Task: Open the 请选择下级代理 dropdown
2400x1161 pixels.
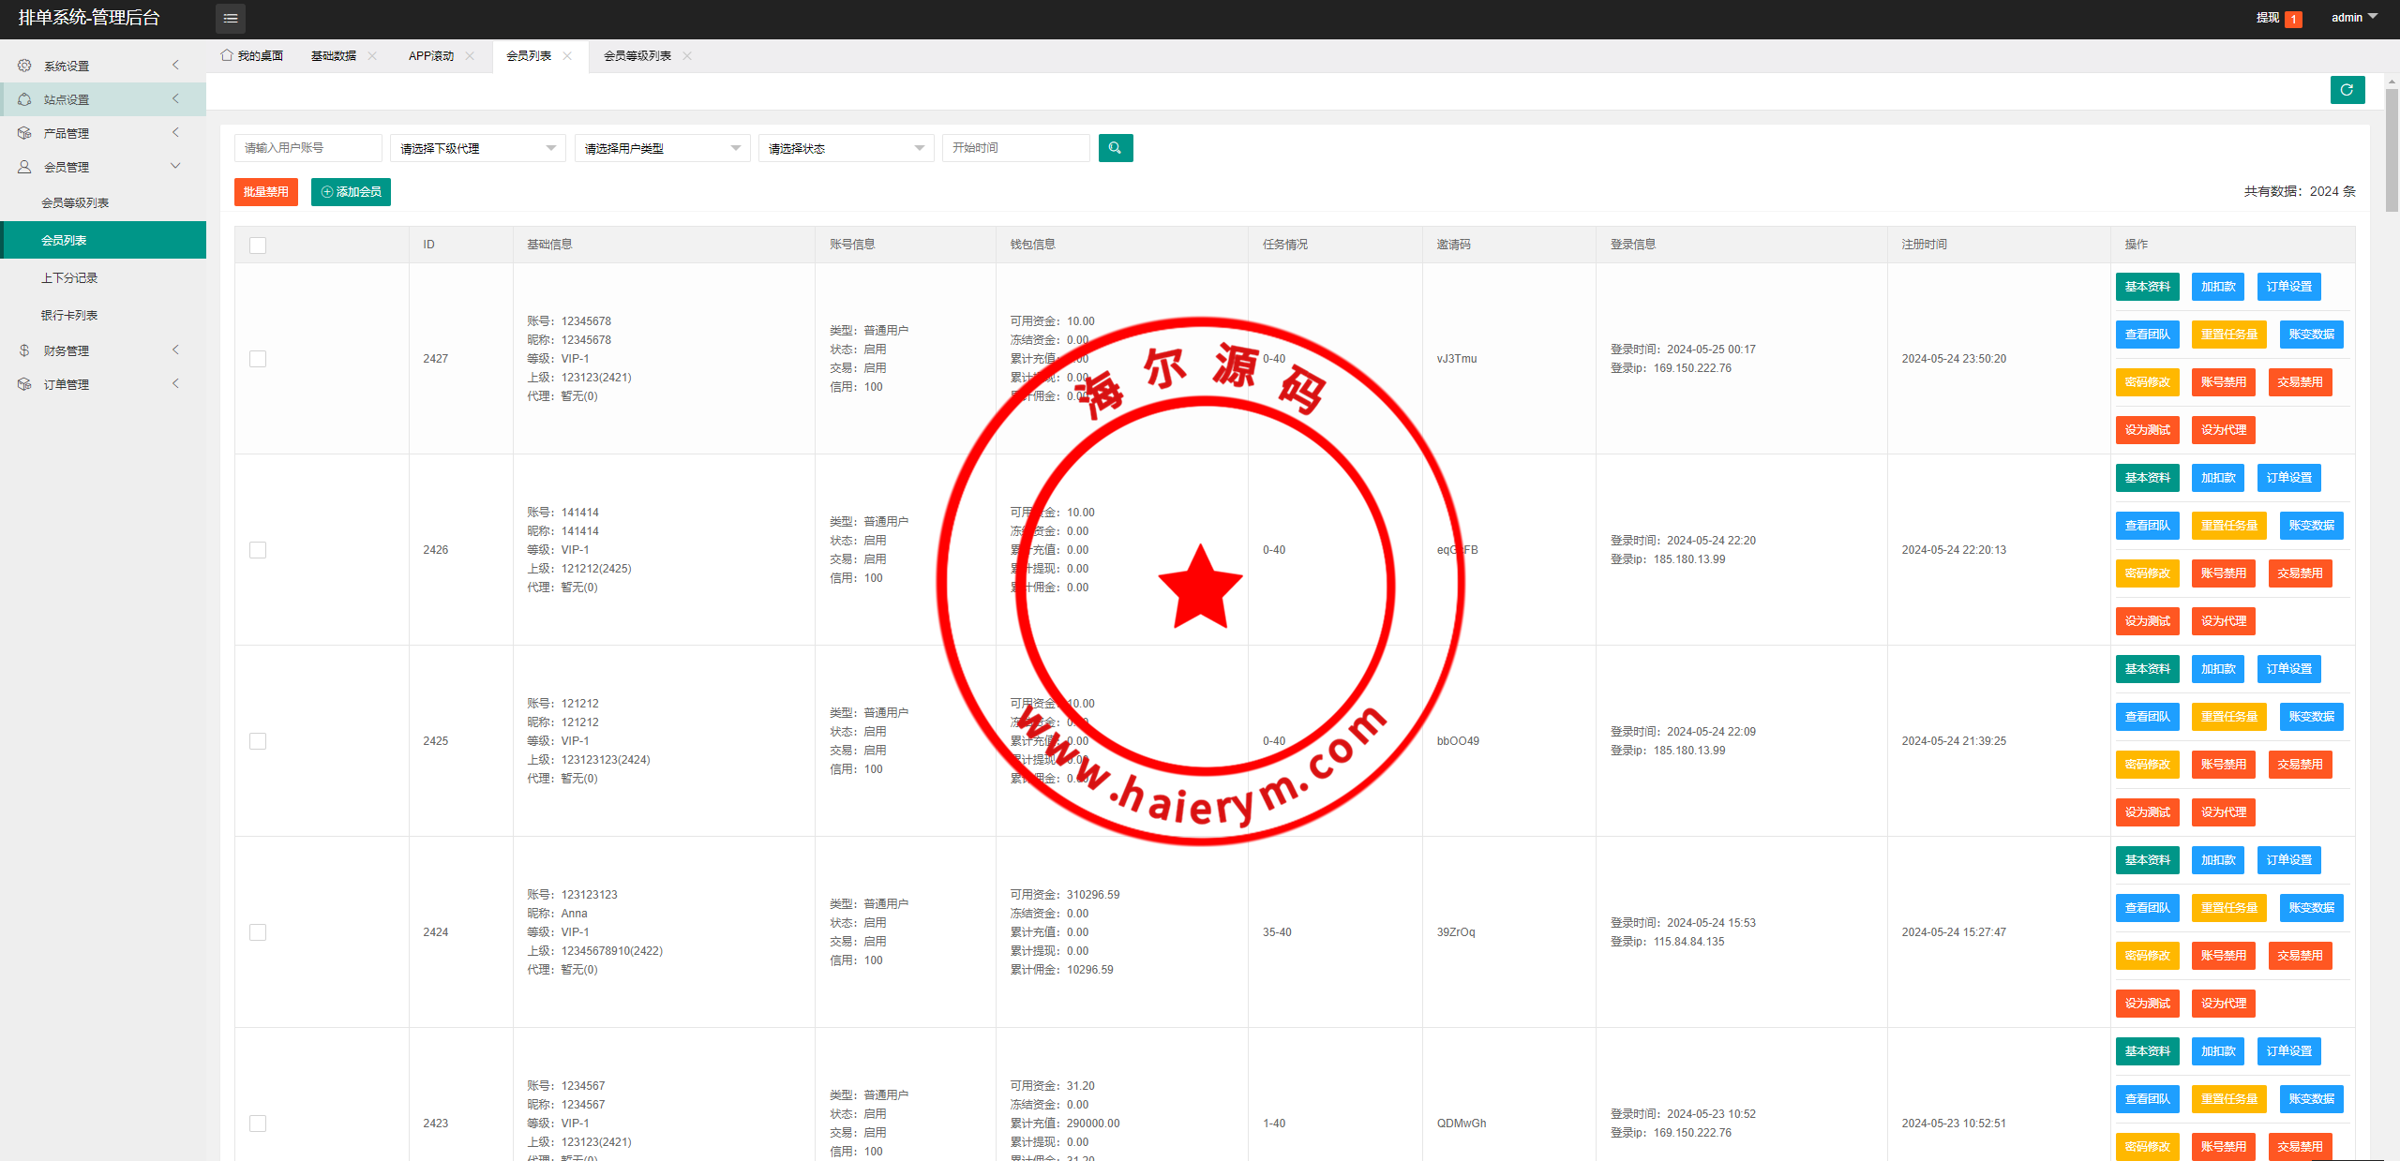Action: pos(477,148)
